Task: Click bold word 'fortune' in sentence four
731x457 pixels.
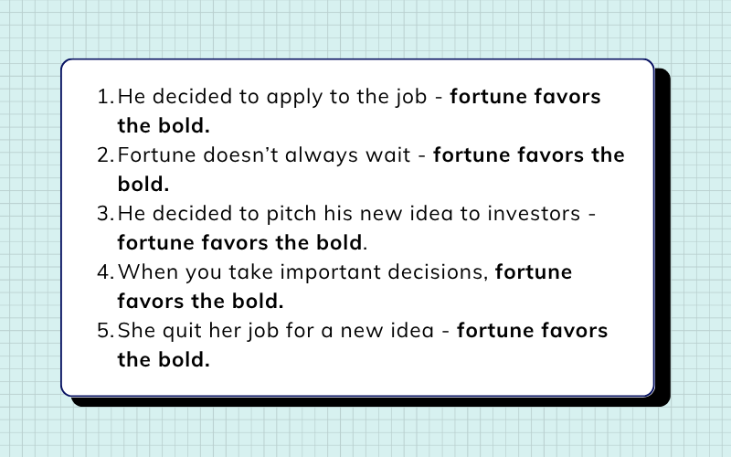Action: [x=534, y=271]
